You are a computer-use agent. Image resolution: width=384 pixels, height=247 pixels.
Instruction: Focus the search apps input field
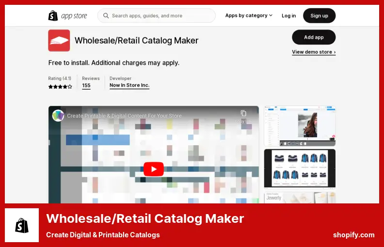pos(157,15)
